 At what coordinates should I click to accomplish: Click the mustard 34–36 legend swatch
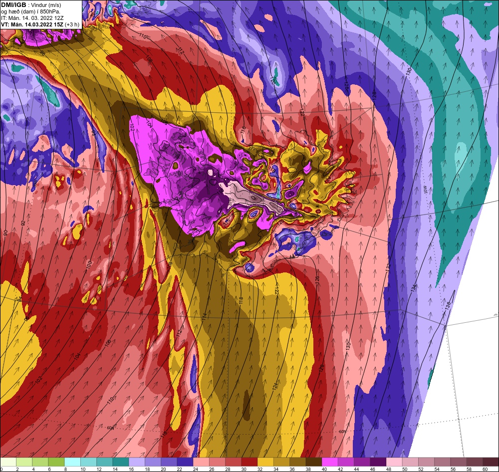coord(281,462)
